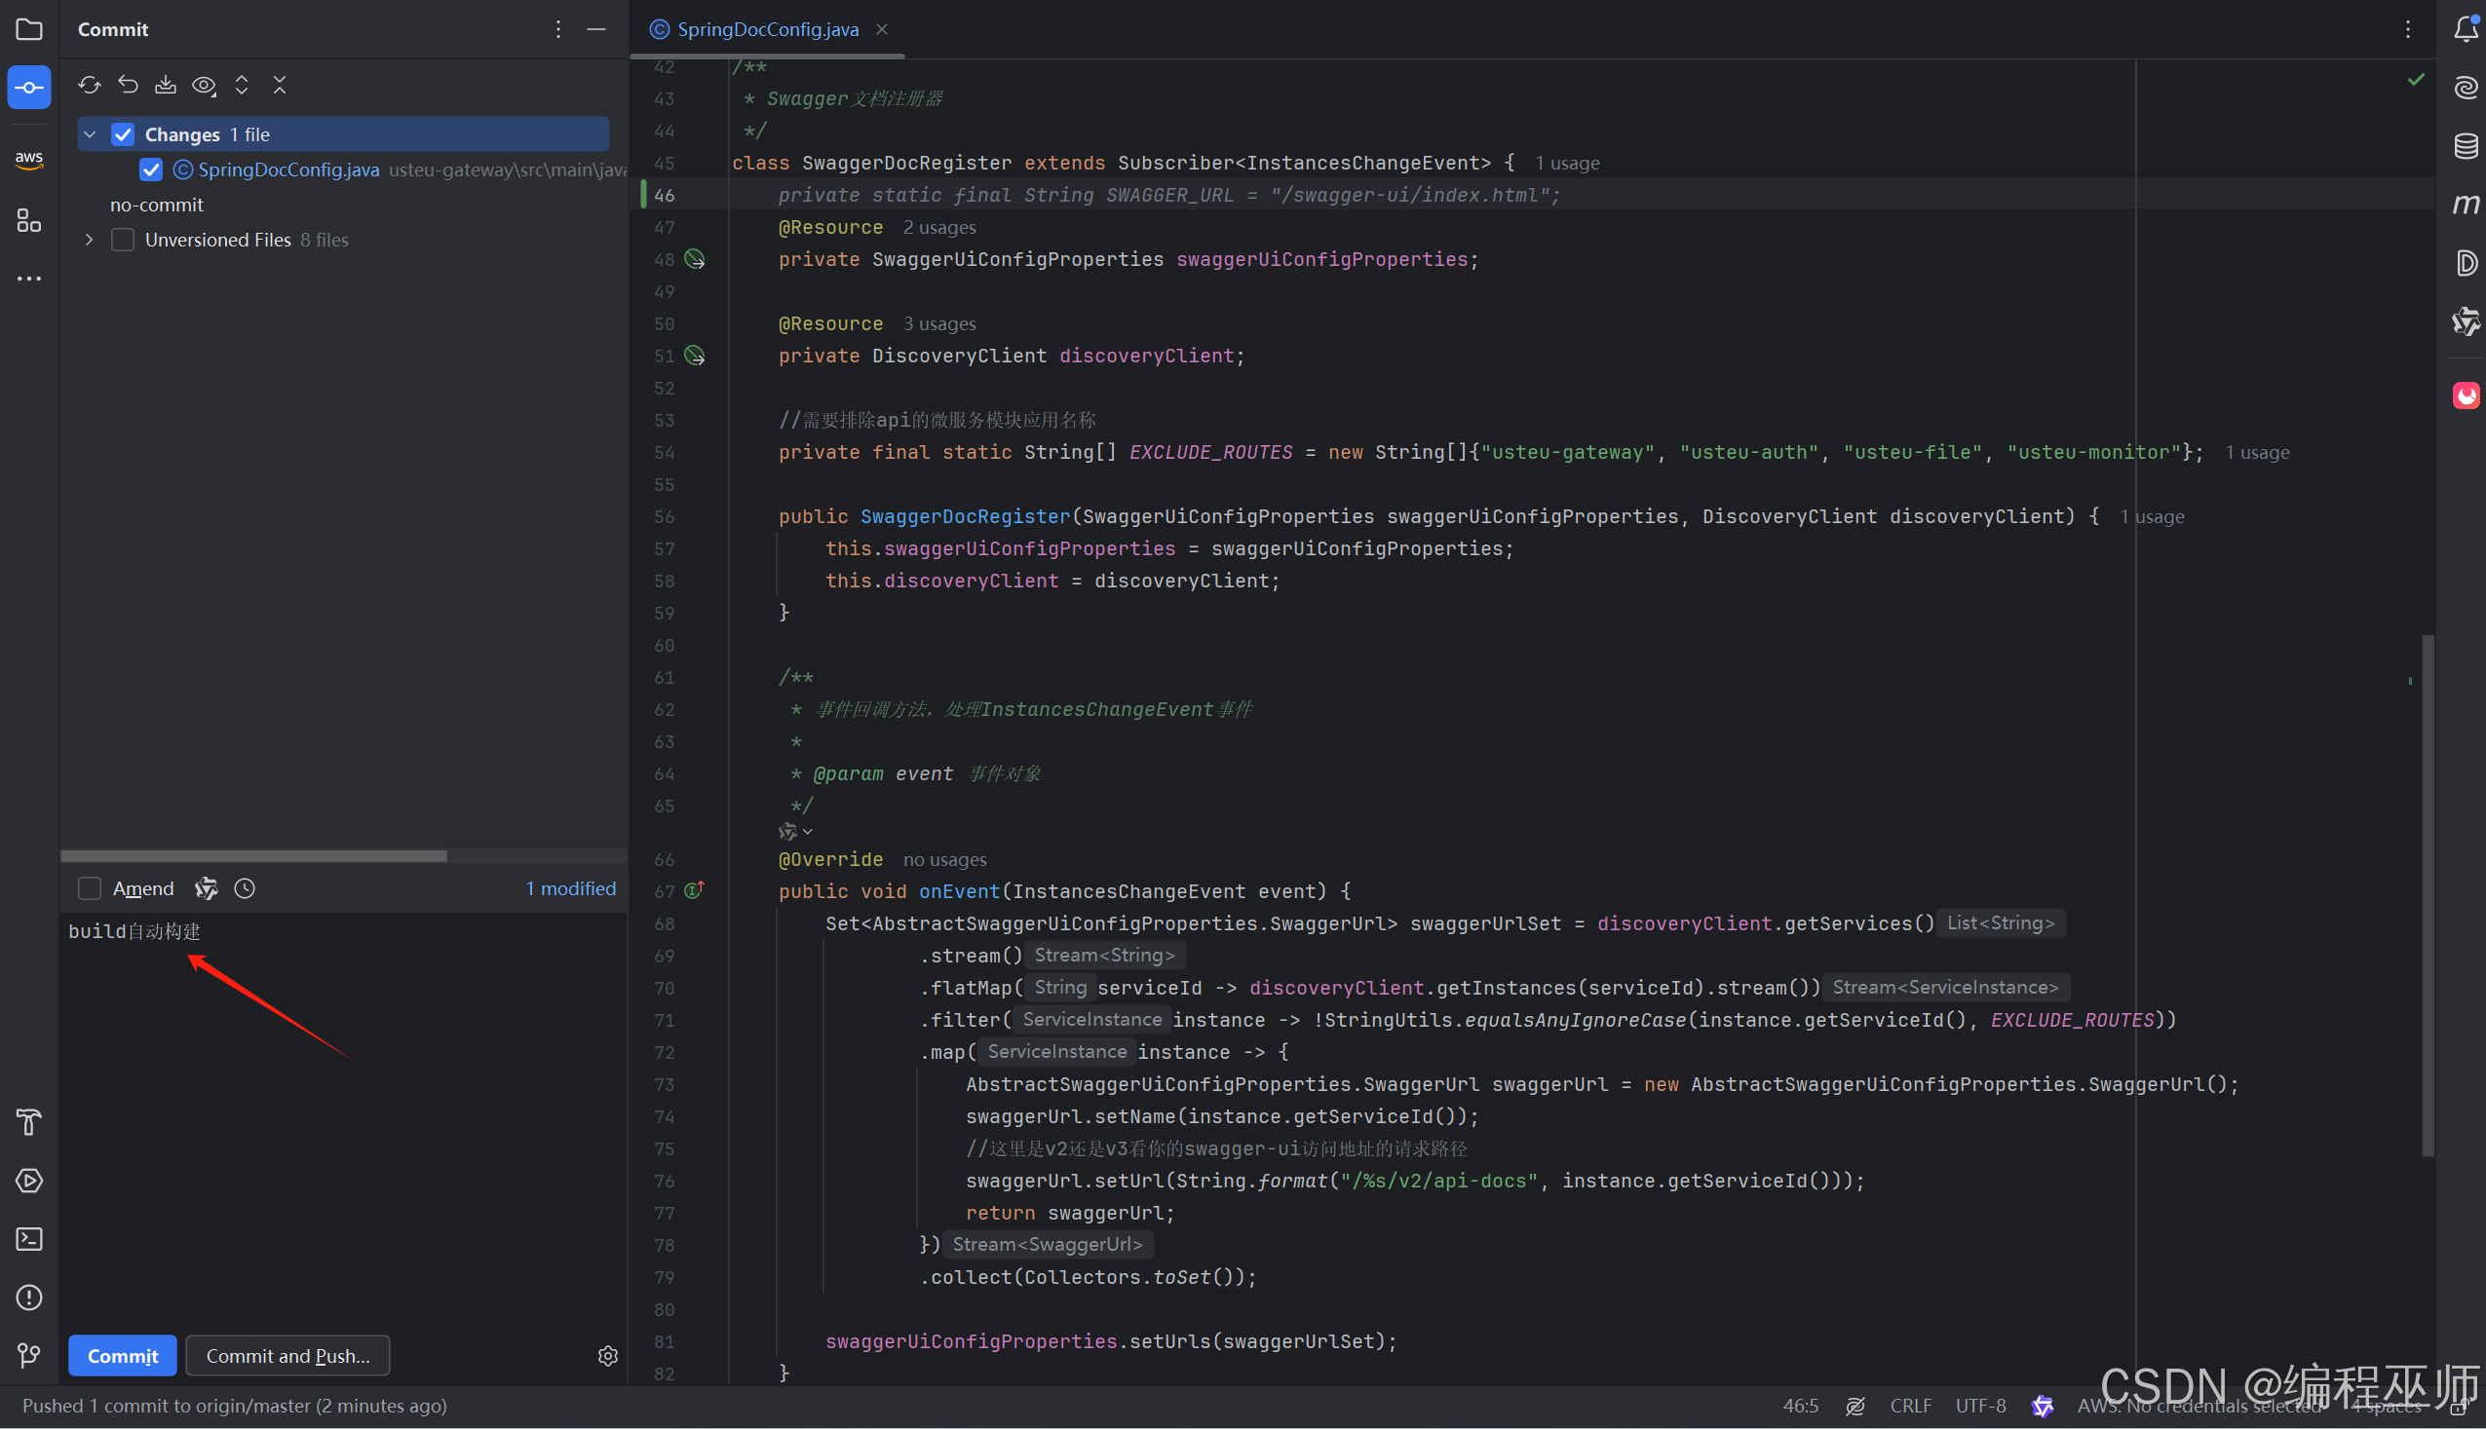2486x1429 pixels.
Task: Click the Refresh changes icon
Action: 90,86
